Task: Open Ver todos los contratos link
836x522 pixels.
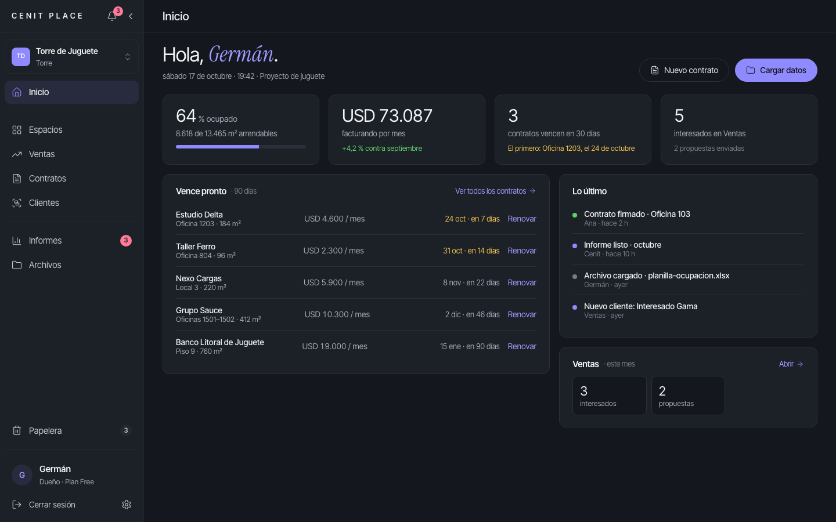Action: [495, 191]
